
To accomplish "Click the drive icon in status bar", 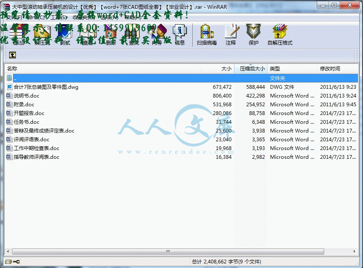I will coord(8,261).
